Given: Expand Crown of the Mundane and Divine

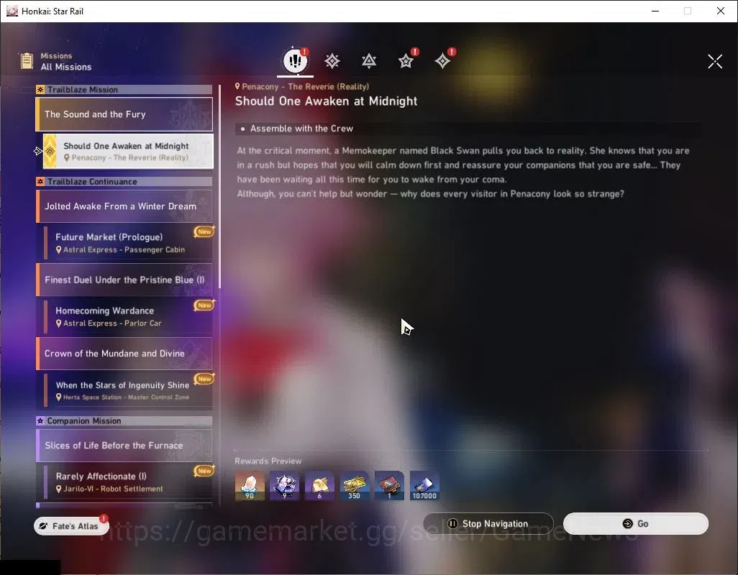Looking at the screenshot, I should click(124, 354).
